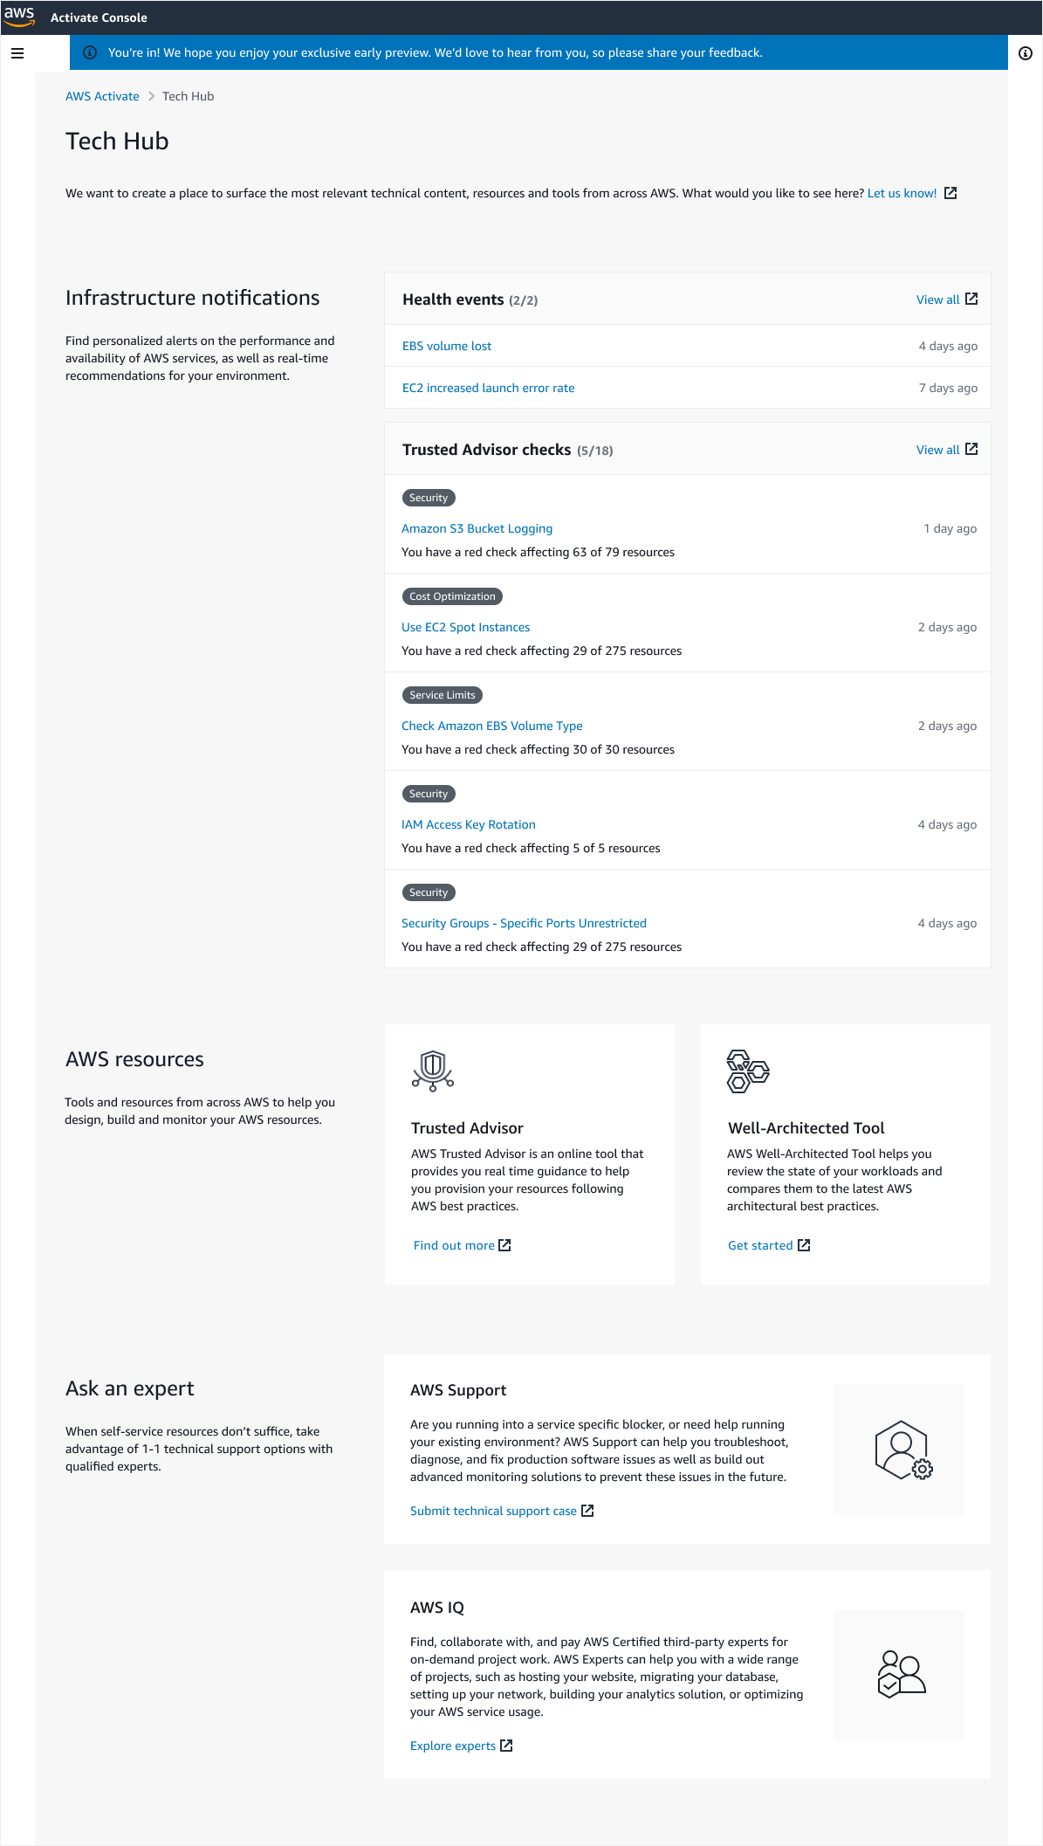Click the Well-Architected Tool card title
Viewport: 1043px width, 1846px height.
click(x=806, y=1128)
